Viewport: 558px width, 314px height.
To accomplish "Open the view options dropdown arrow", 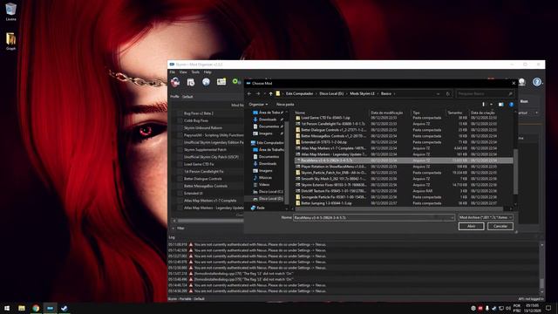I will pyautogui.click(x=491, y=105).
